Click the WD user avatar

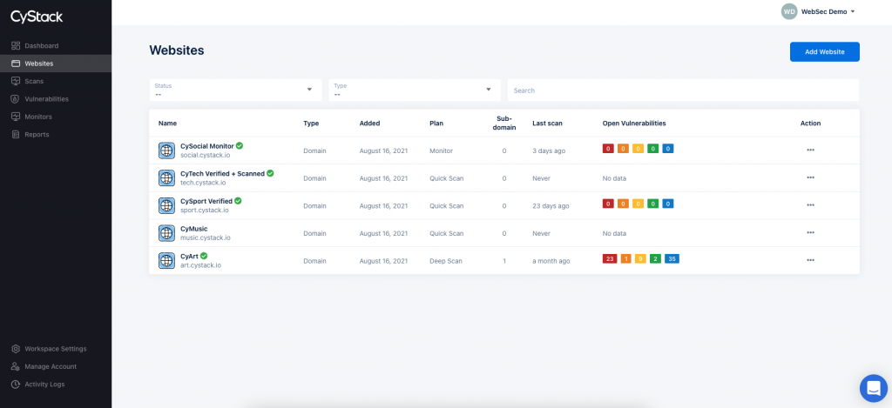pos(789,11)
